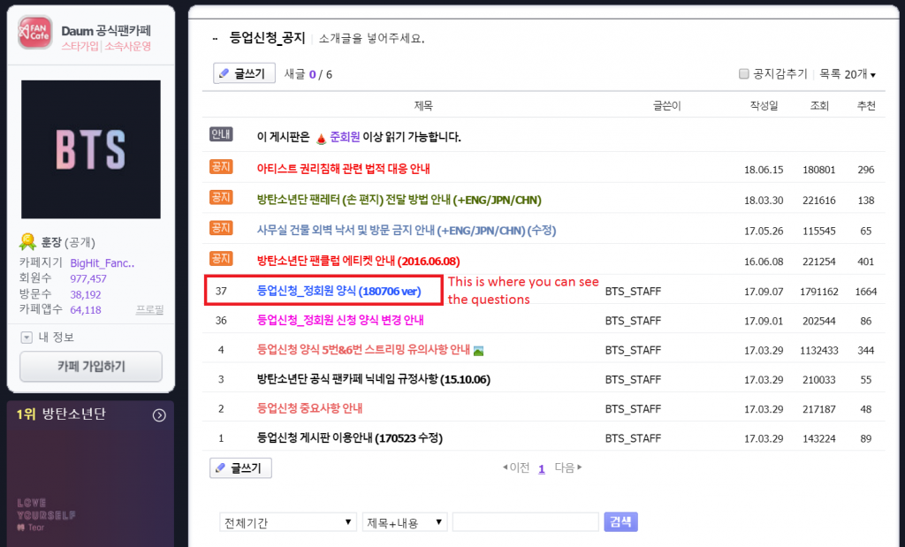Click the top 글쓰기 write button

click(243, 73)
